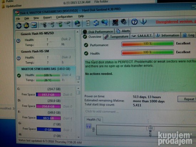
Task: Open the Information tab
Action: click(167, 35)
